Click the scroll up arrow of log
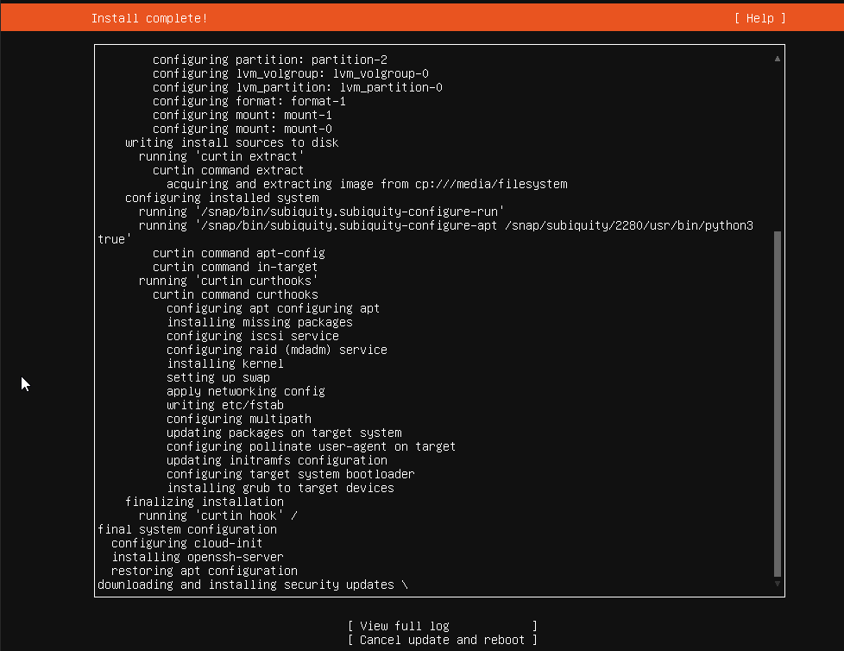The image size is (844, 651). click(x=778, y=59)
